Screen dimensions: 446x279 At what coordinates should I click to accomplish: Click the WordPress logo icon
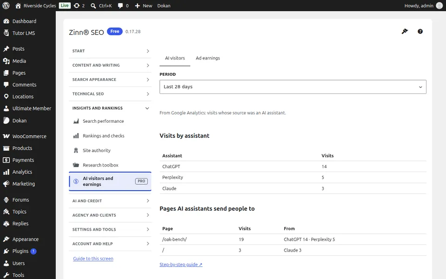[6, 6]
